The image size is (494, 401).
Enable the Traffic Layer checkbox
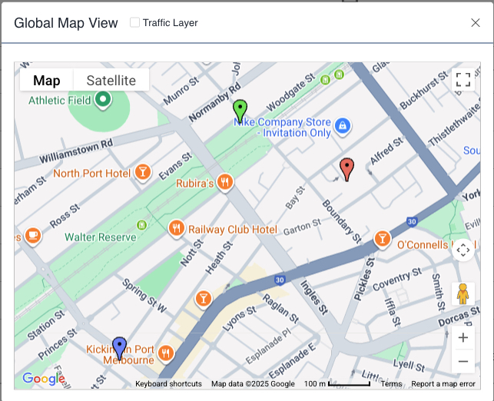[135, 22]
